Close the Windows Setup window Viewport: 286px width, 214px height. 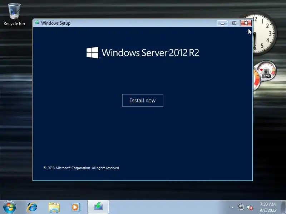point(246,23)
